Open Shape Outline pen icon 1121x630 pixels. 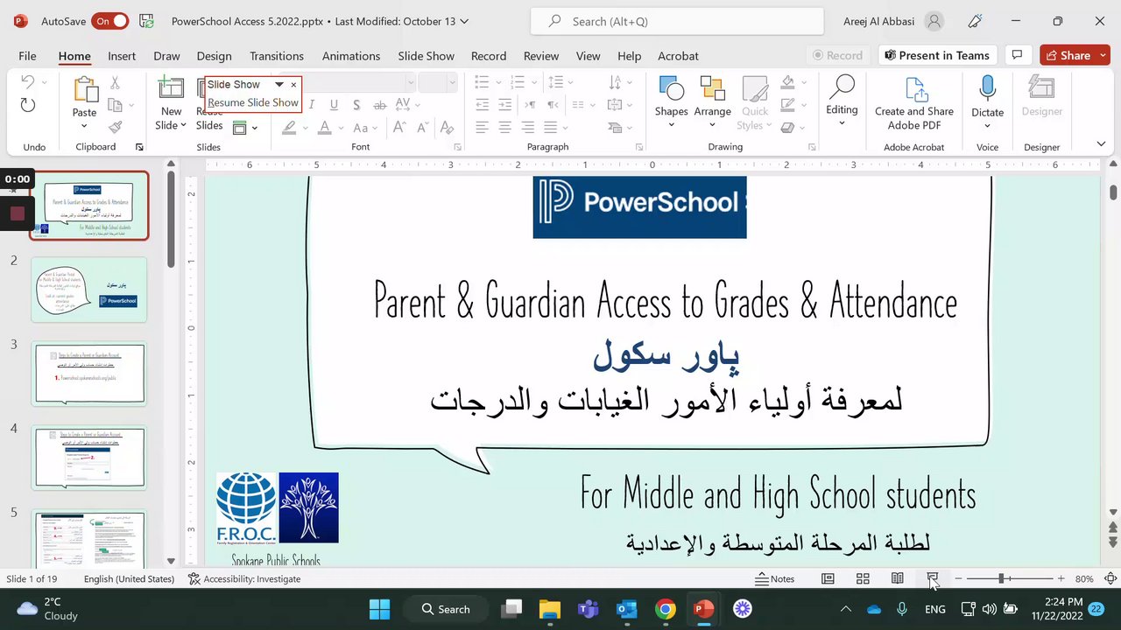[787, 105]
